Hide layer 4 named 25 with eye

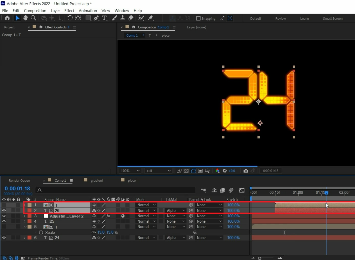pos(4,221)
